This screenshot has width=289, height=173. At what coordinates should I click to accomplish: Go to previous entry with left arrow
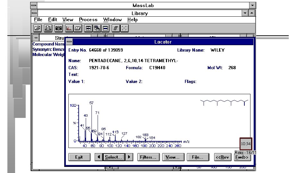(x=99, y=157)
